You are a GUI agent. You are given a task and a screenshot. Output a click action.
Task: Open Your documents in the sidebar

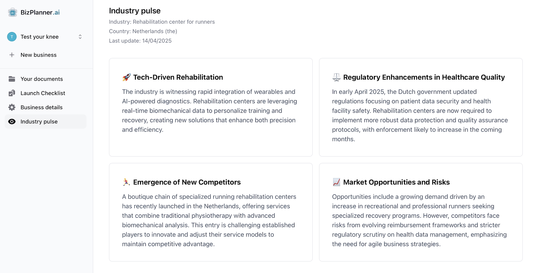click(x=42, y=79)
